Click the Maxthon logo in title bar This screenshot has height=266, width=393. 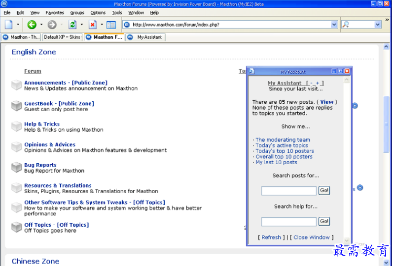pos(4,4)
